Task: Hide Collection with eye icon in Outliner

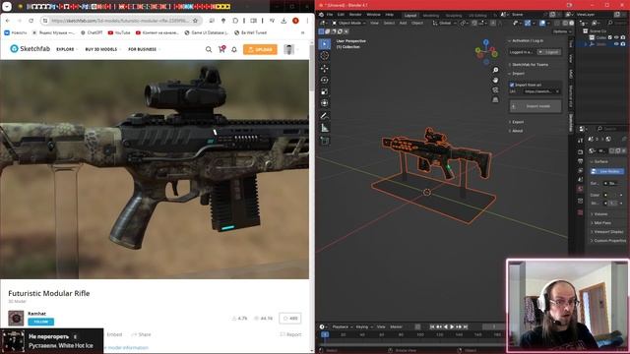Action: tap(616, 37)
